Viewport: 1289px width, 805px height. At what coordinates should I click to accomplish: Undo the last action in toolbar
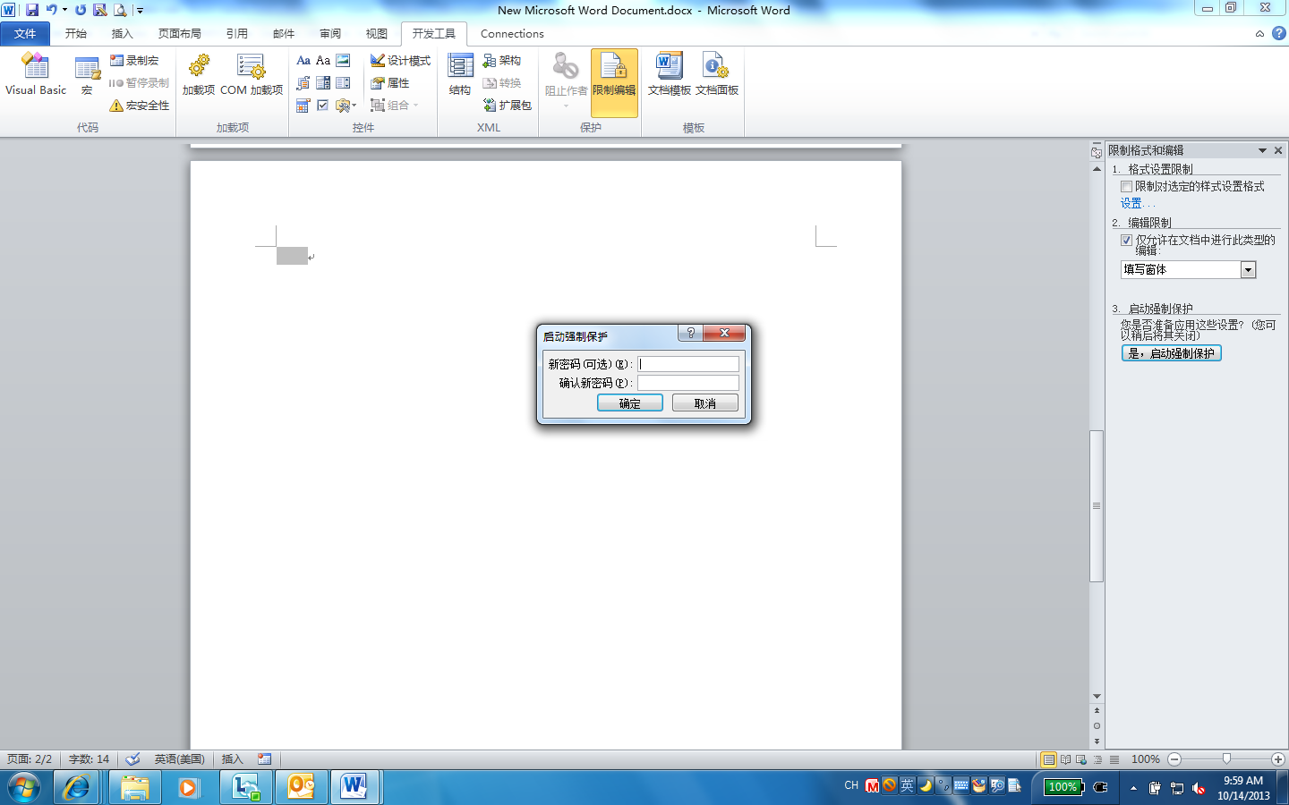click(x=52, y=10)
